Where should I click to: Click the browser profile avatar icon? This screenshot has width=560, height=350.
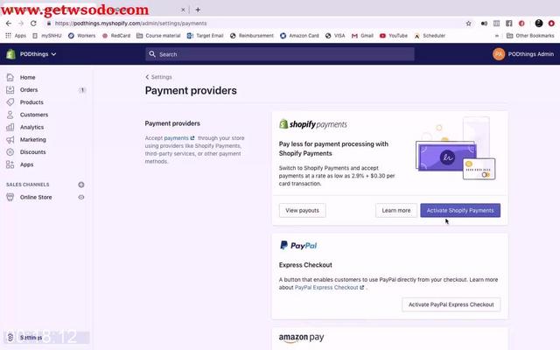(539, 24)
